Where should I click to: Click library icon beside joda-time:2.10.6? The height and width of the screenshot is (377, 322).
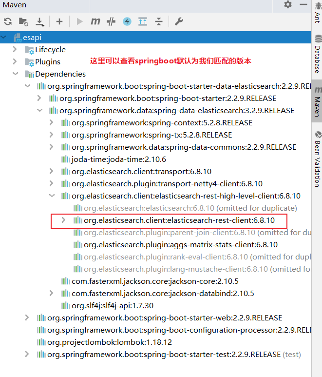66,159
